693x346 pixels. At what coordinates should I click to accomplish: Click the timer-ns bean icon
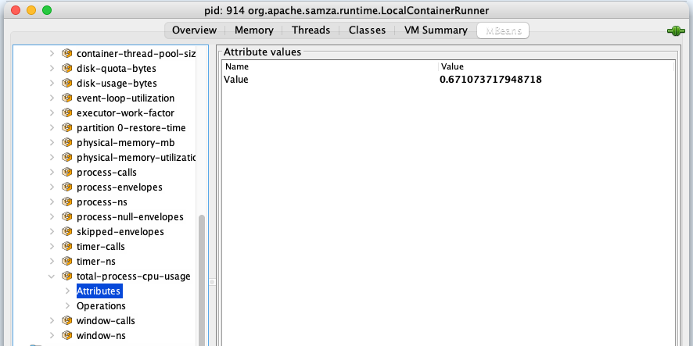66,262
